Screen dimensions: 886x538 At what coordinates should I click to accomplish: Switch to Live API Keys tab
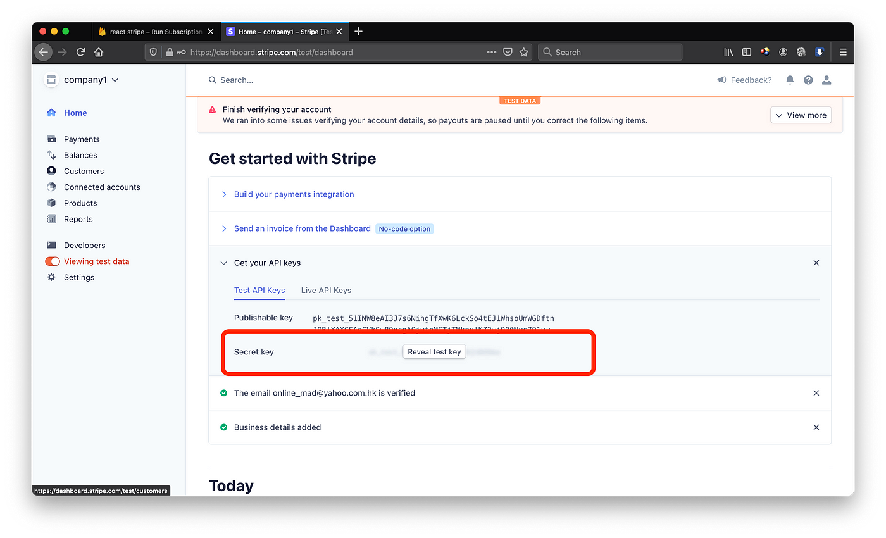[326, 290]
